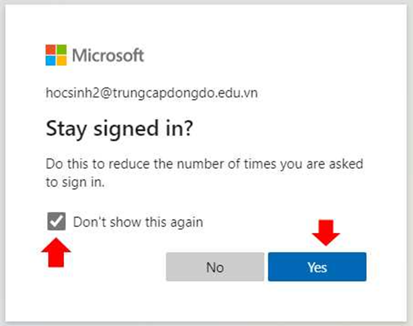Click the red arrow pointing down at Yes
The height and width of the screenshot is (326, 413).
pos(326,233)
